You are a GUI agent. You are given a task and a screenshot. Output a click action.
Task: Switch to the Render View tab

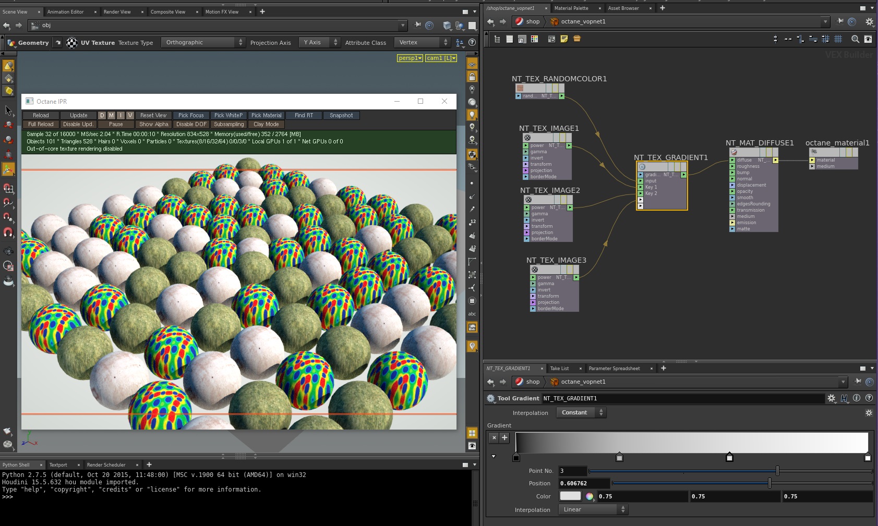pos(117,11)
